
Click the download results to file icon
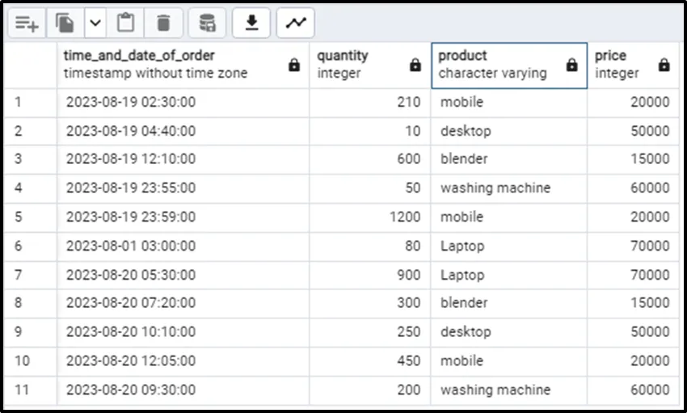(x=251, y=23)
